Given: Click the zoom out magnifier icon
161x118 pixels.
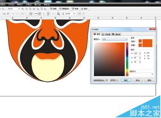Looking at the screenshot, I should (x=26, y=9).
